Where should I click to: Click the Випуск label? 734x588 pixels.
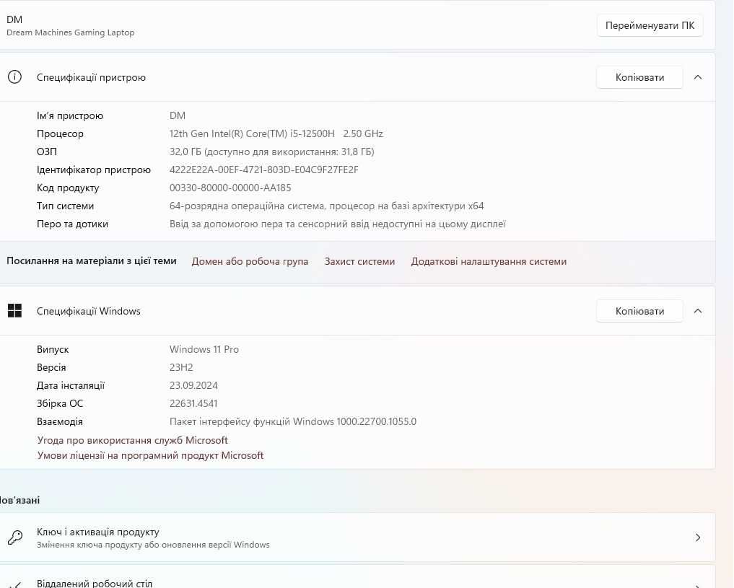coord(53,349)
